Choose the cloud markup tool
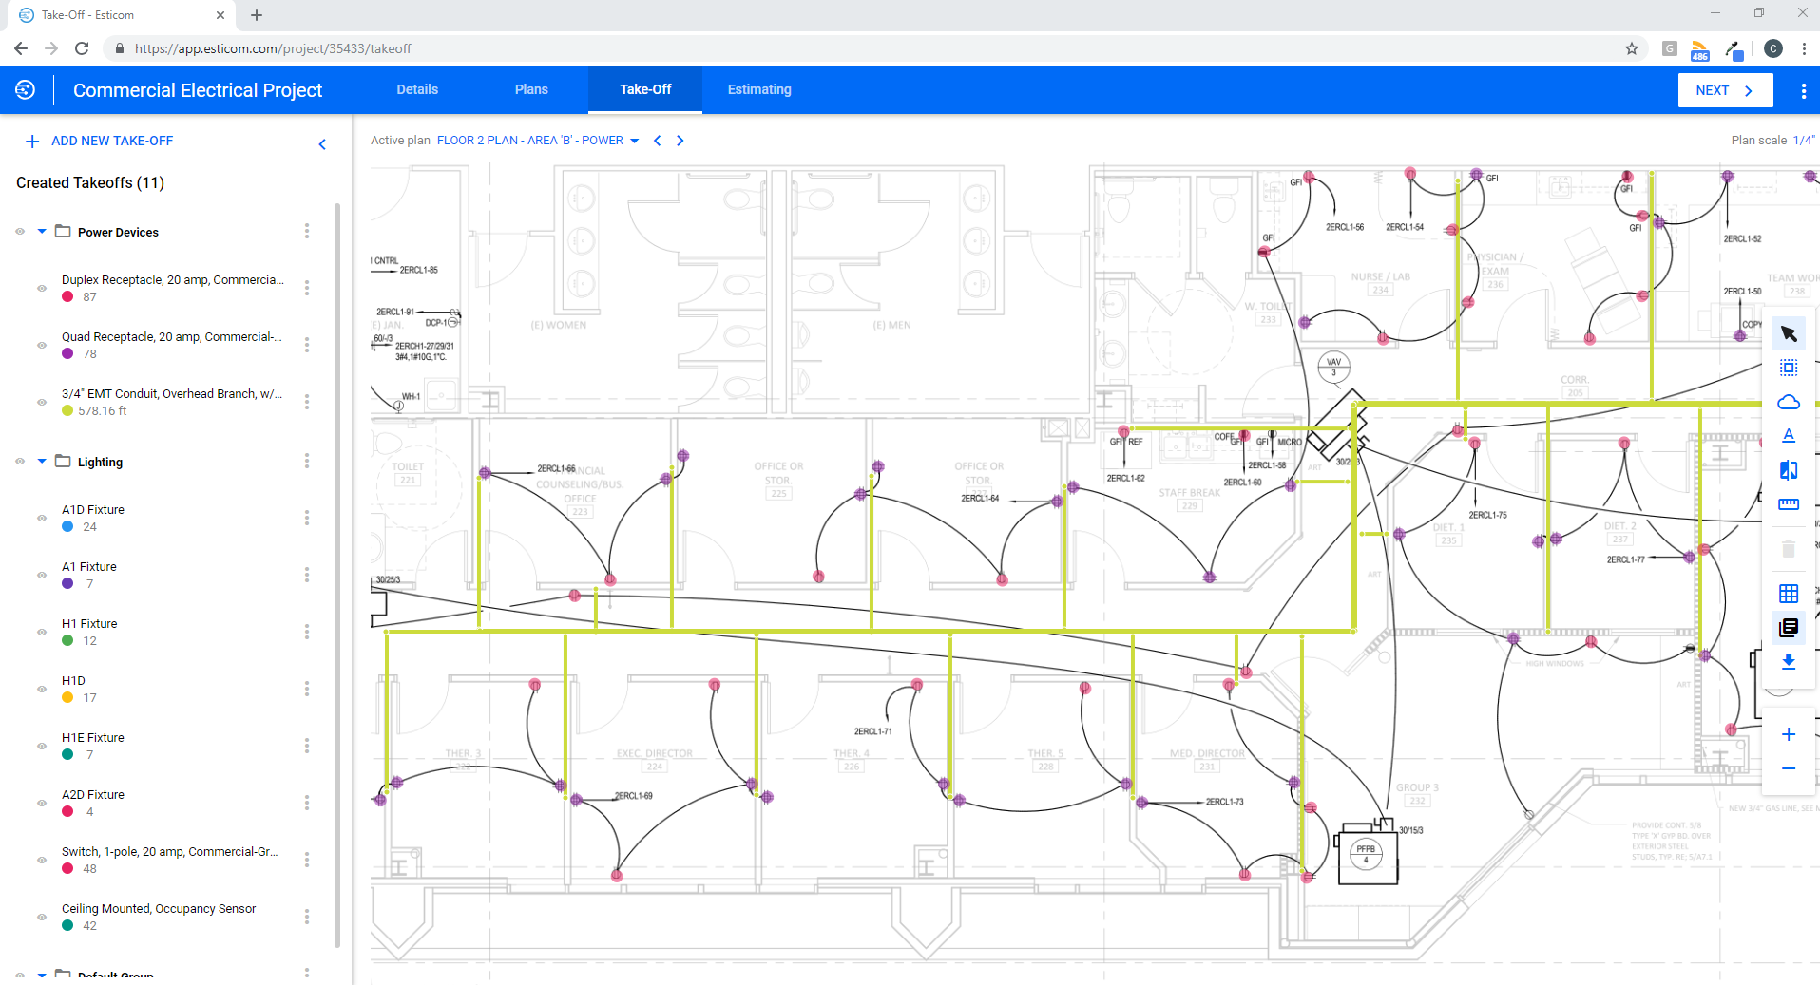Screen dimensions: 1820x985 (x=1788, y=402)
